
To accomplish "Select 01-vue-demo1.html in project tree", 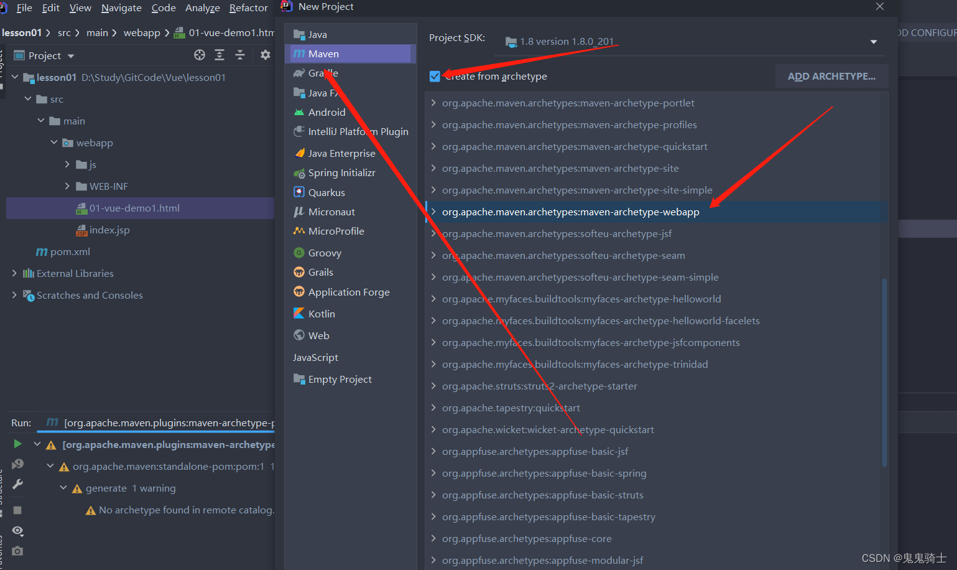I will pyautogui.click(x=140, y=208).
